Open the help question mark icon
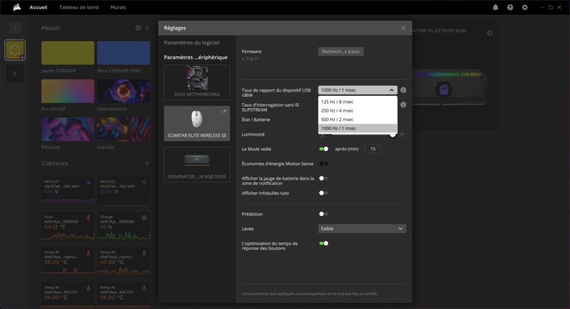 point(510,7)
